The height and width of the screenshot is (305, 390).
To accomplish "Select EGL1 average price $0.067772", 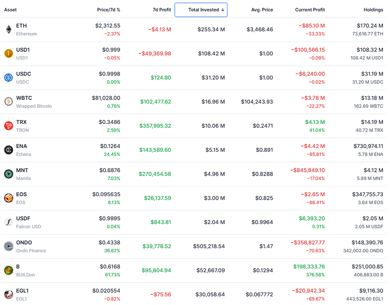I will (259, 295).
